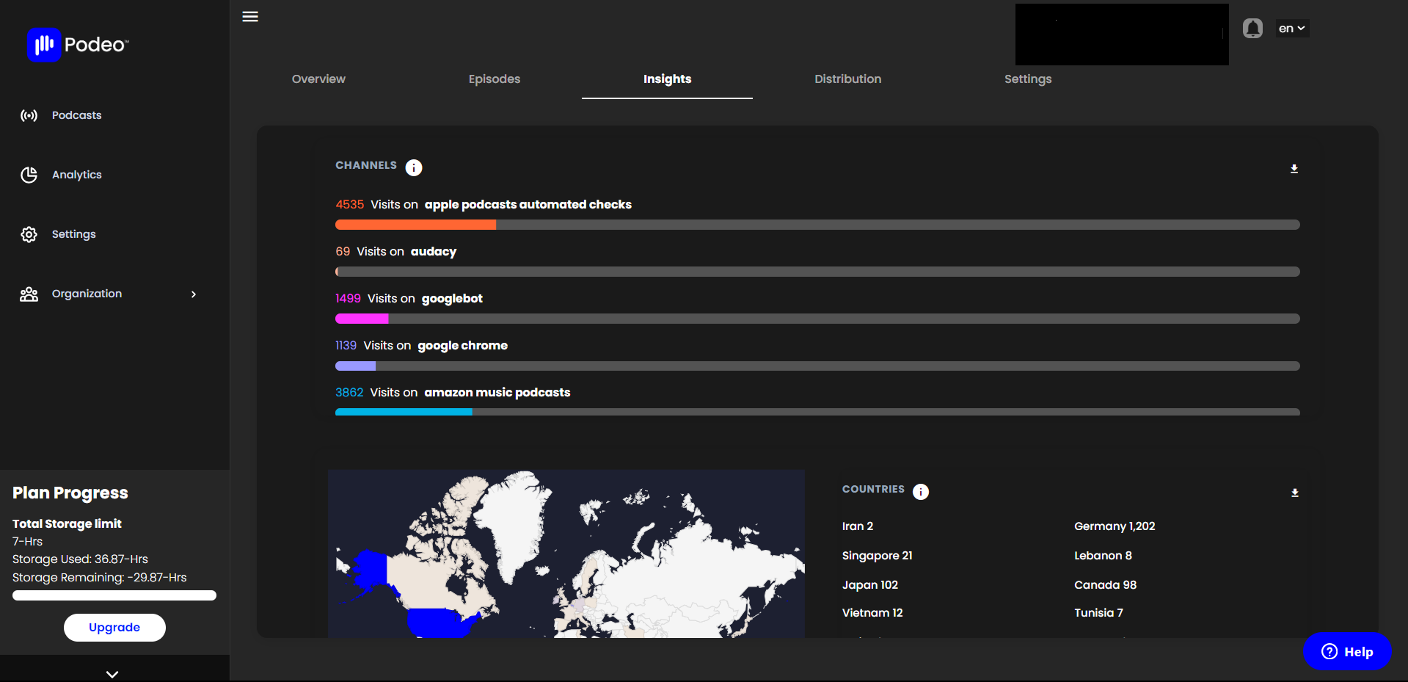Open the hamburger menu icon
The height and width of the screenshot is (682, 1408).
coord(250,16)
